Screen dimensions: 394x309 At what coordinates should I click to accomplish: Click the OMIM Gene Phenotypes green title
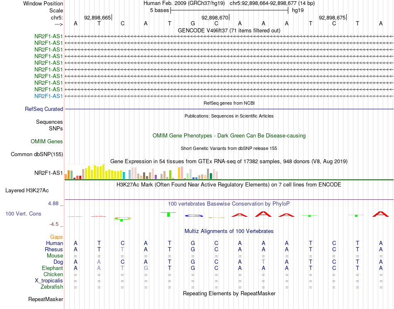click(x=229, y=136)
